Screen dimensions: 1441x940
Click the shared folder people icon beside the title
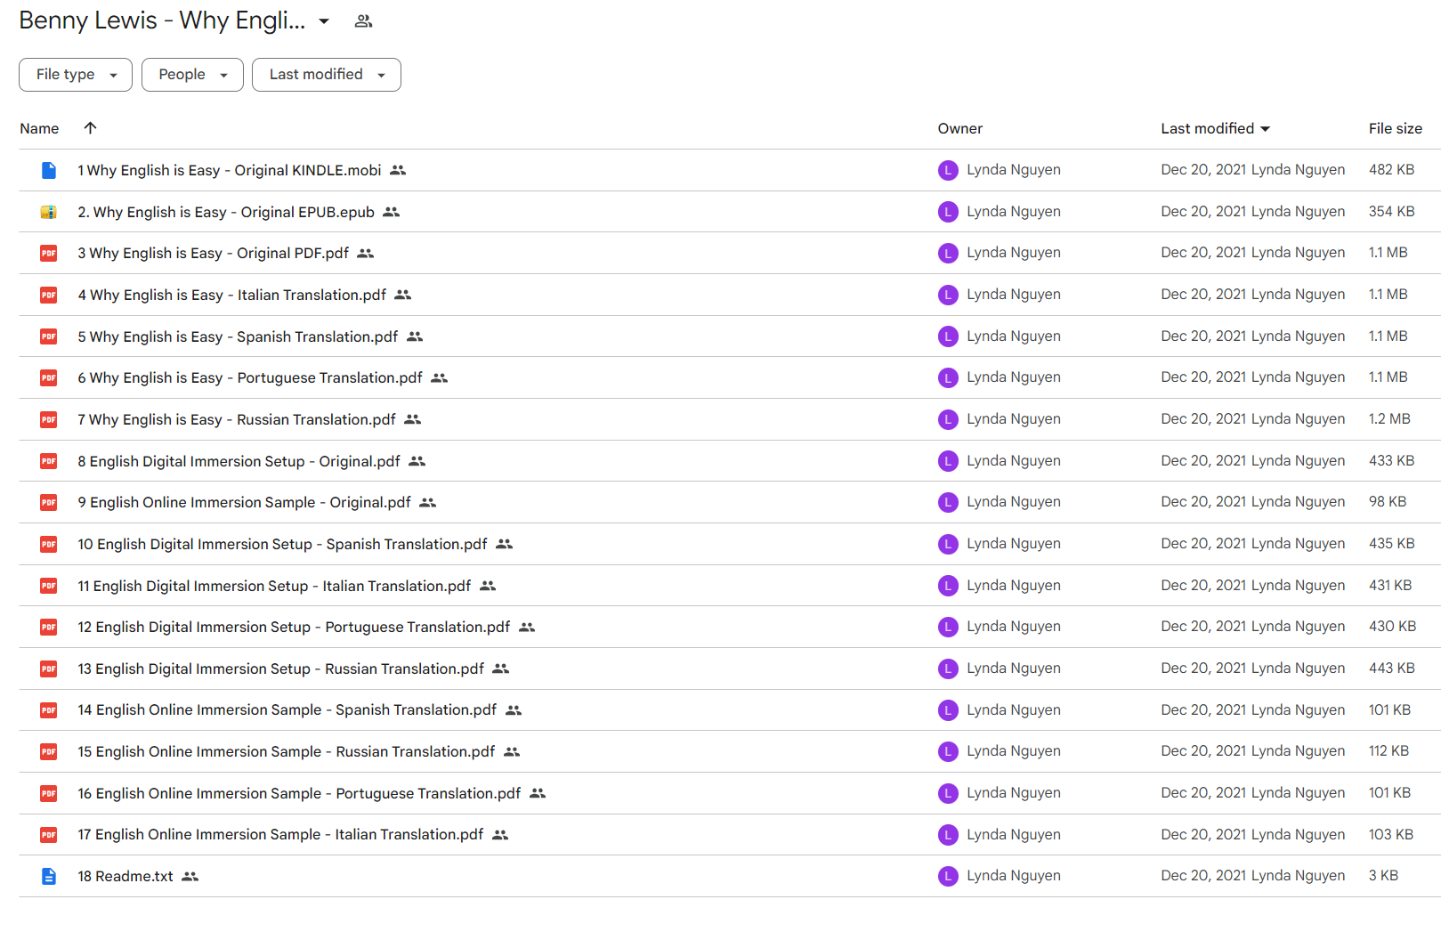(x=363, y=21)
